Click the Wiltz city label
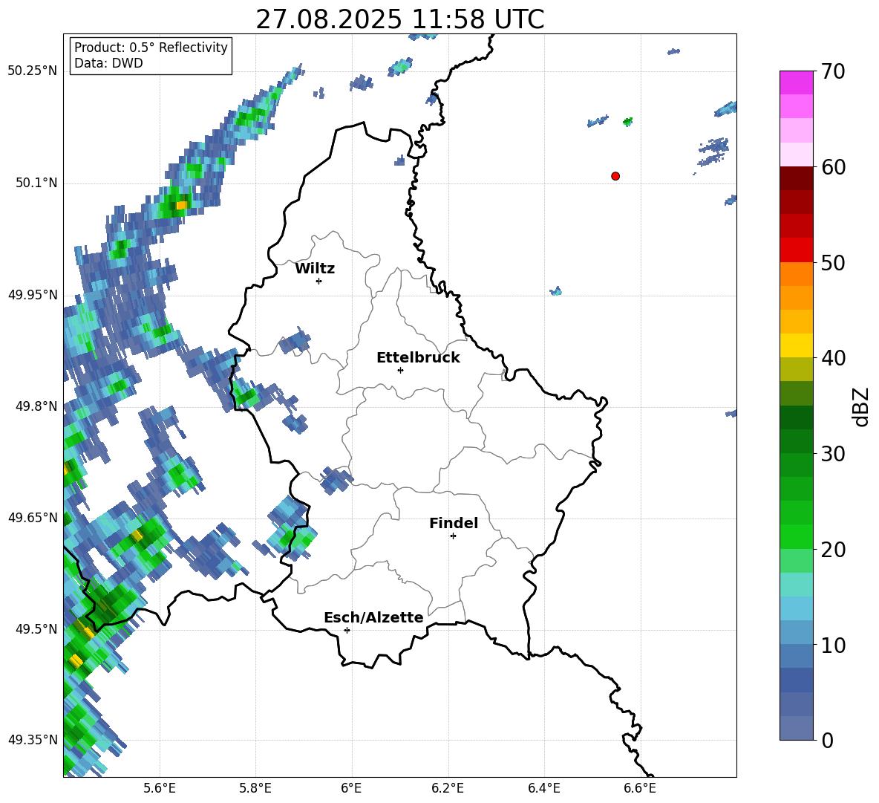879x803 pixels. (315, 269)
